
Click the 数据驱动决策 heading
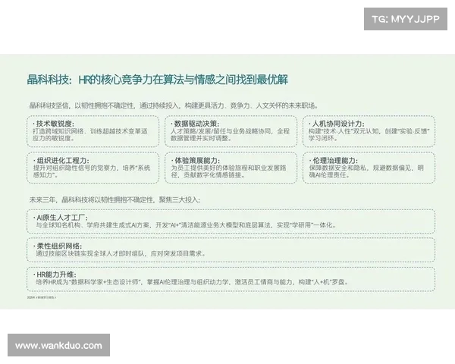[x=196, y=124]
